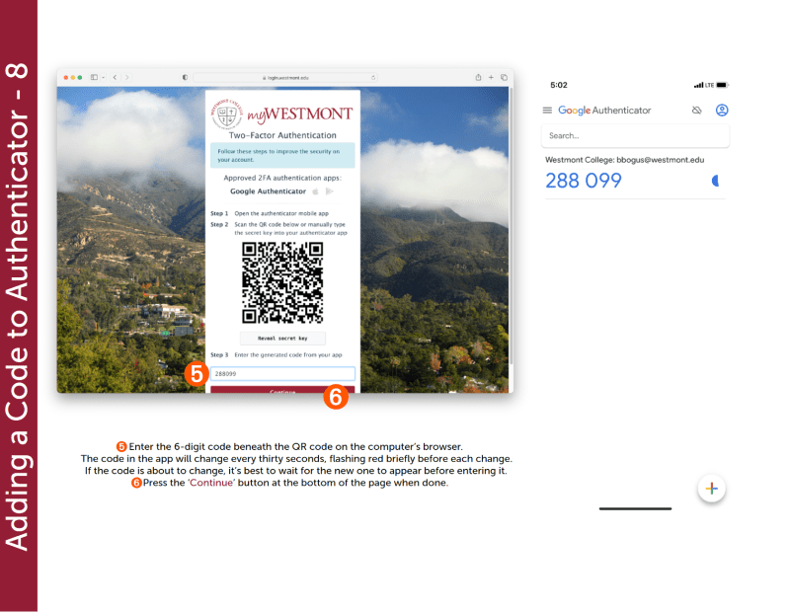Click the myWESTMONT logo
Screen dimensions: 790x612
(282, 114)
